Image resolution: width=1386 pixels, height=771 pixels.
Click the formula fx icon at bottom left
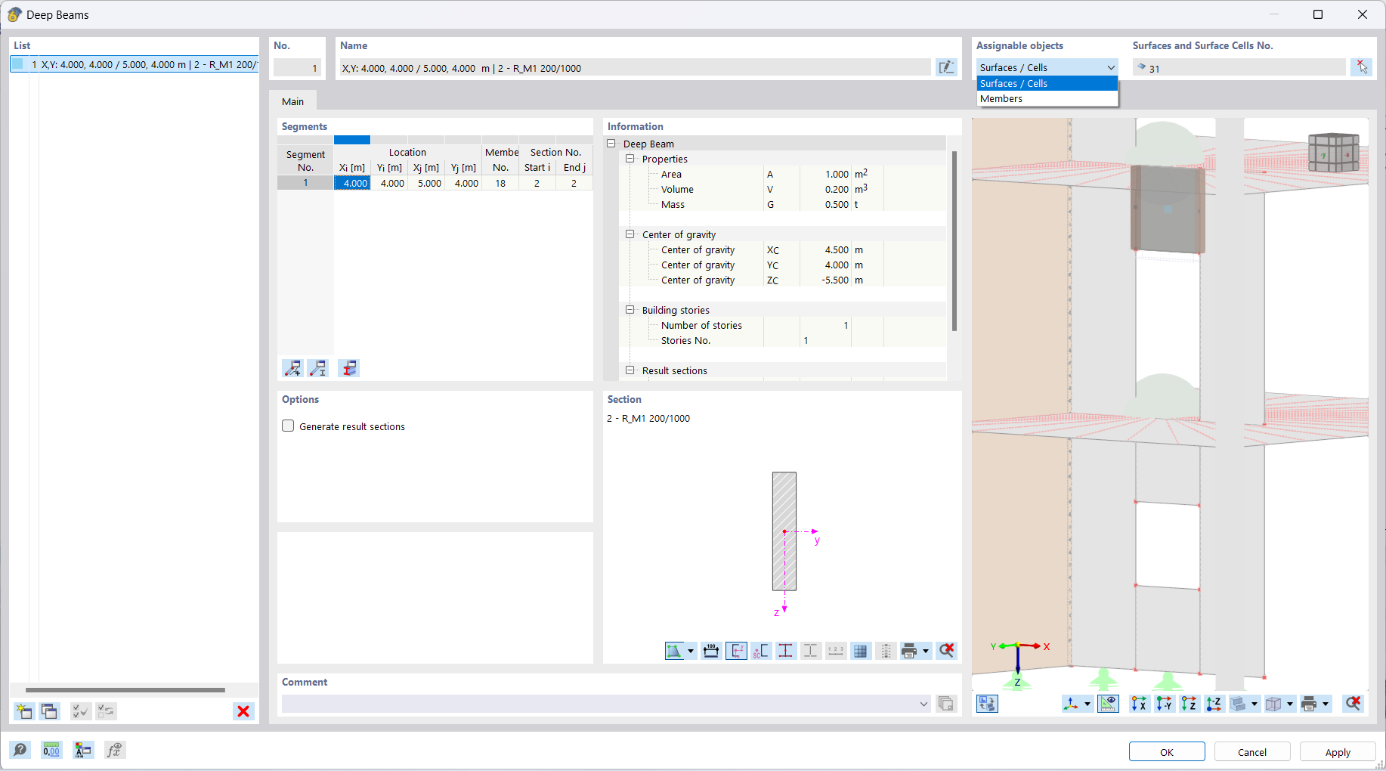(114, 750)
